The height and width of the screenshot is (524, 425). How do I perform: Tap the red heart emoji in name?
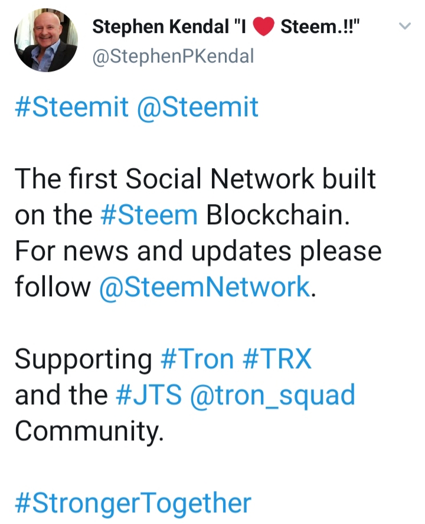[263, 27]
